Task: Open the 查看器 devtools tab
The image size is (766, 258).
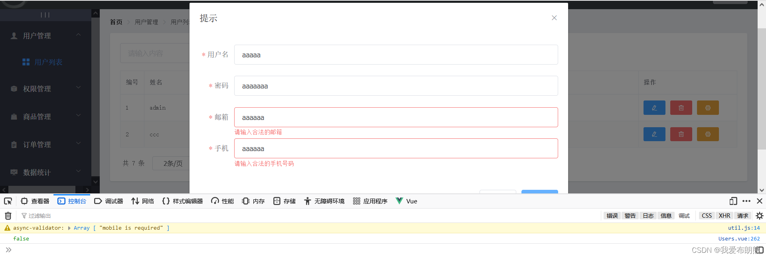Action: click(35, 201)
